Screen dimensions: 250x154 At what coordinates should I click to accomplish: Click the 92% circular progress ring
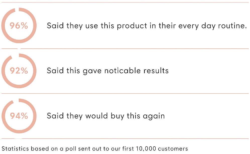(x=19, y=71)
